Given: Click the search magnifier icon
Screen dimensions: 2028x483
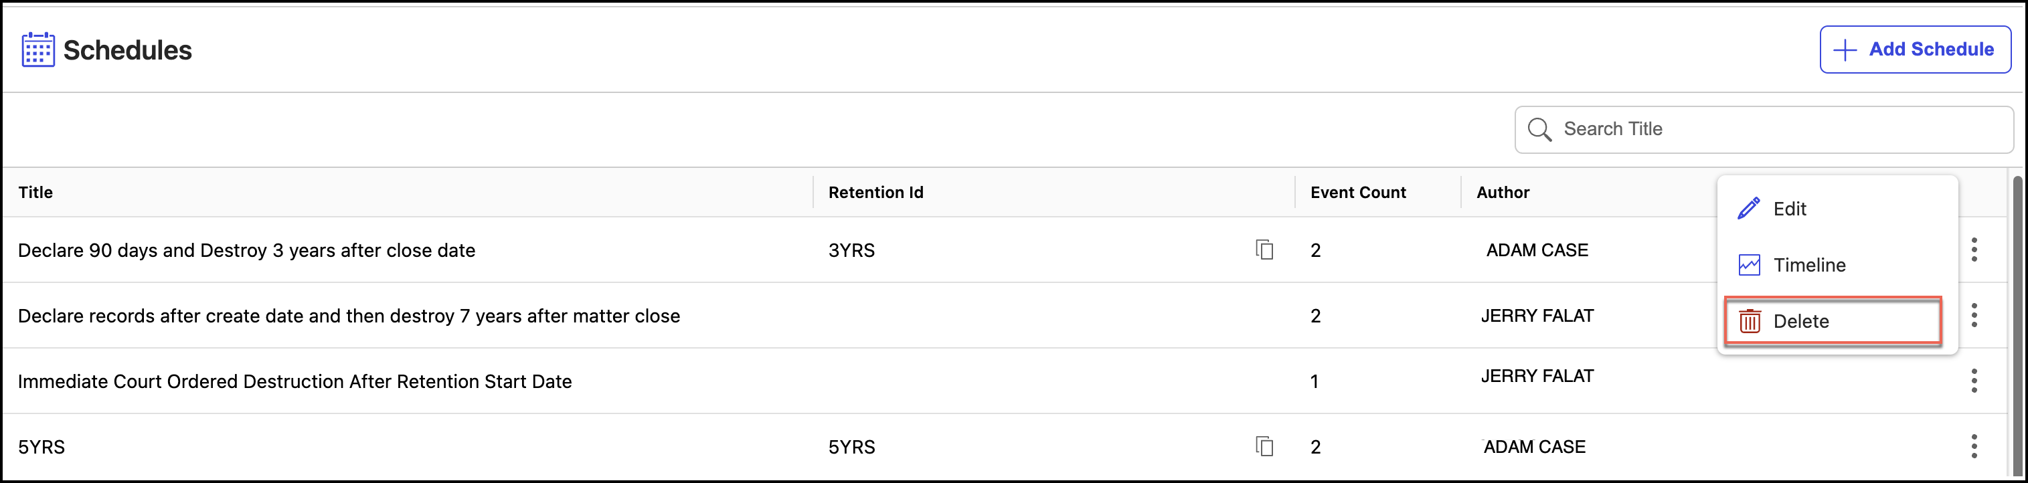Looking at the screenshot, I should point(1539,130).
